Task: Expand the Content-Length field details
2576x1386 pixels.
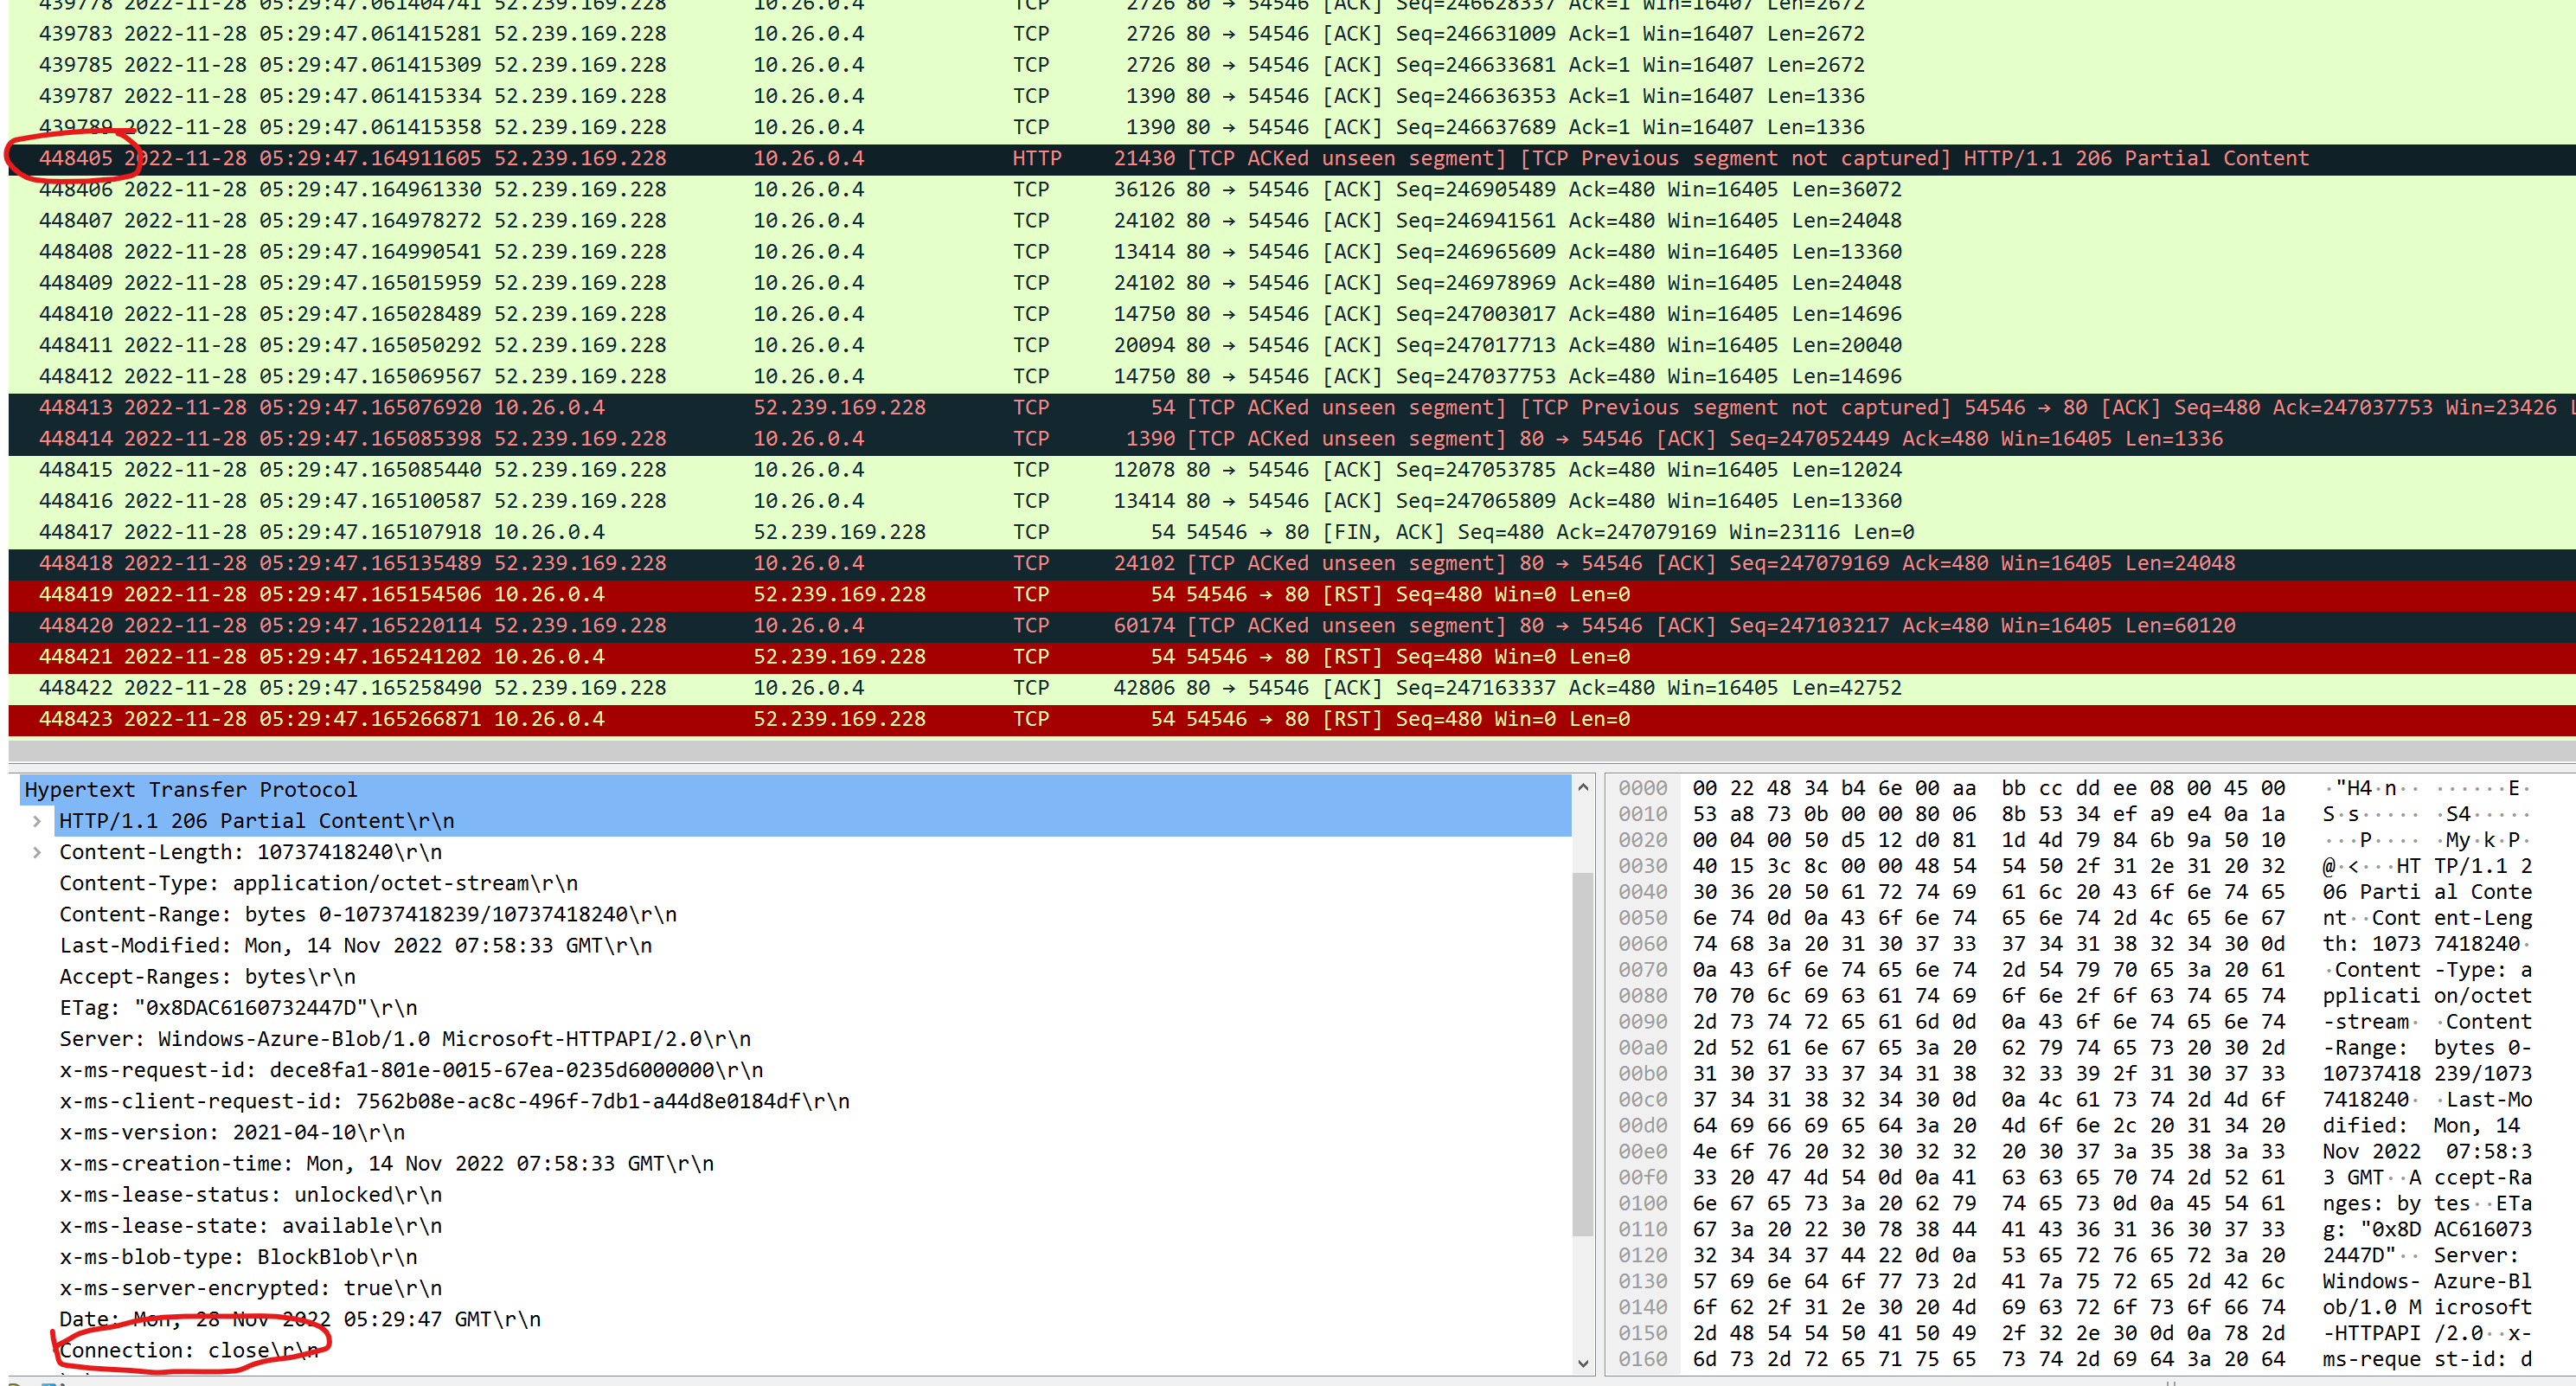Action: point(38,851)
